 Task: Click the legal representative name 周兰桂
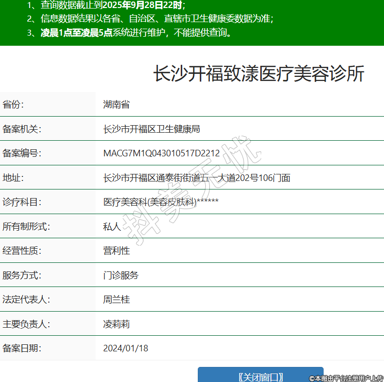[116, 300]
